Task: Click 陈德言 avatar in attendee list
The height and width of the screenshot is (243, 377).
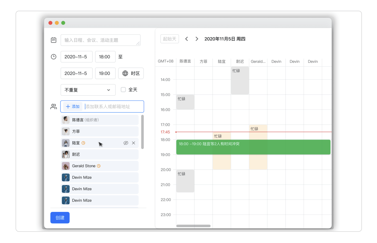Action: pyautogui.click(x=66, y=120)
